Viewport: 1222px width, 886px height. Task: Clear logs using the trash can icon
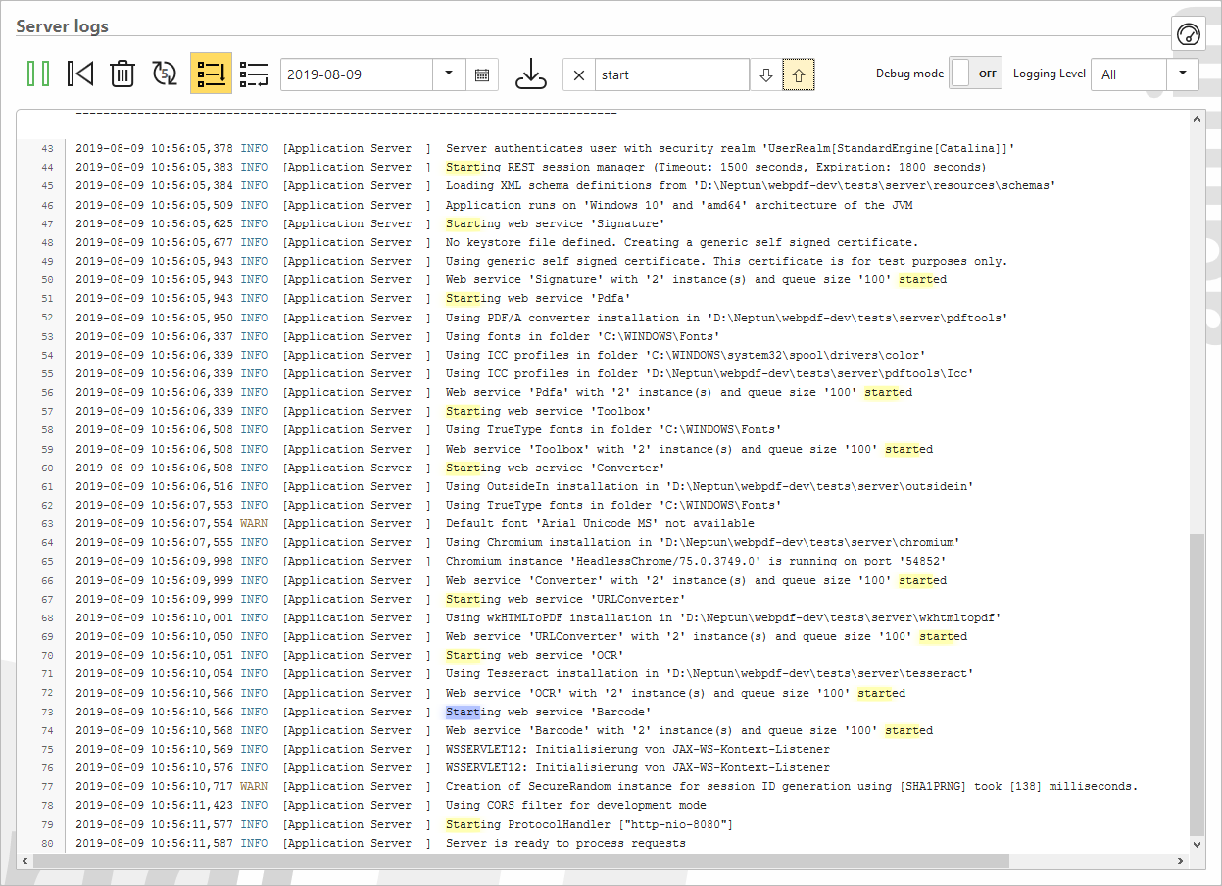(x=122, y=74)
